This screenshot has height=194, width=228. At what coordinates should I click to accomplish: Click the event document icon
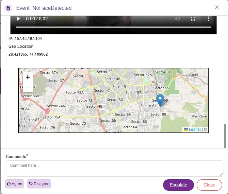[8, 8]
